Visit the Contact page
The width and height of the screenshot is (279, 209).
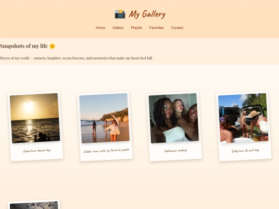coord(177,28)
